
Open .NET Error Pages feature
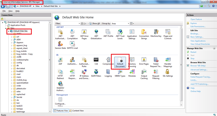[84, 34]
